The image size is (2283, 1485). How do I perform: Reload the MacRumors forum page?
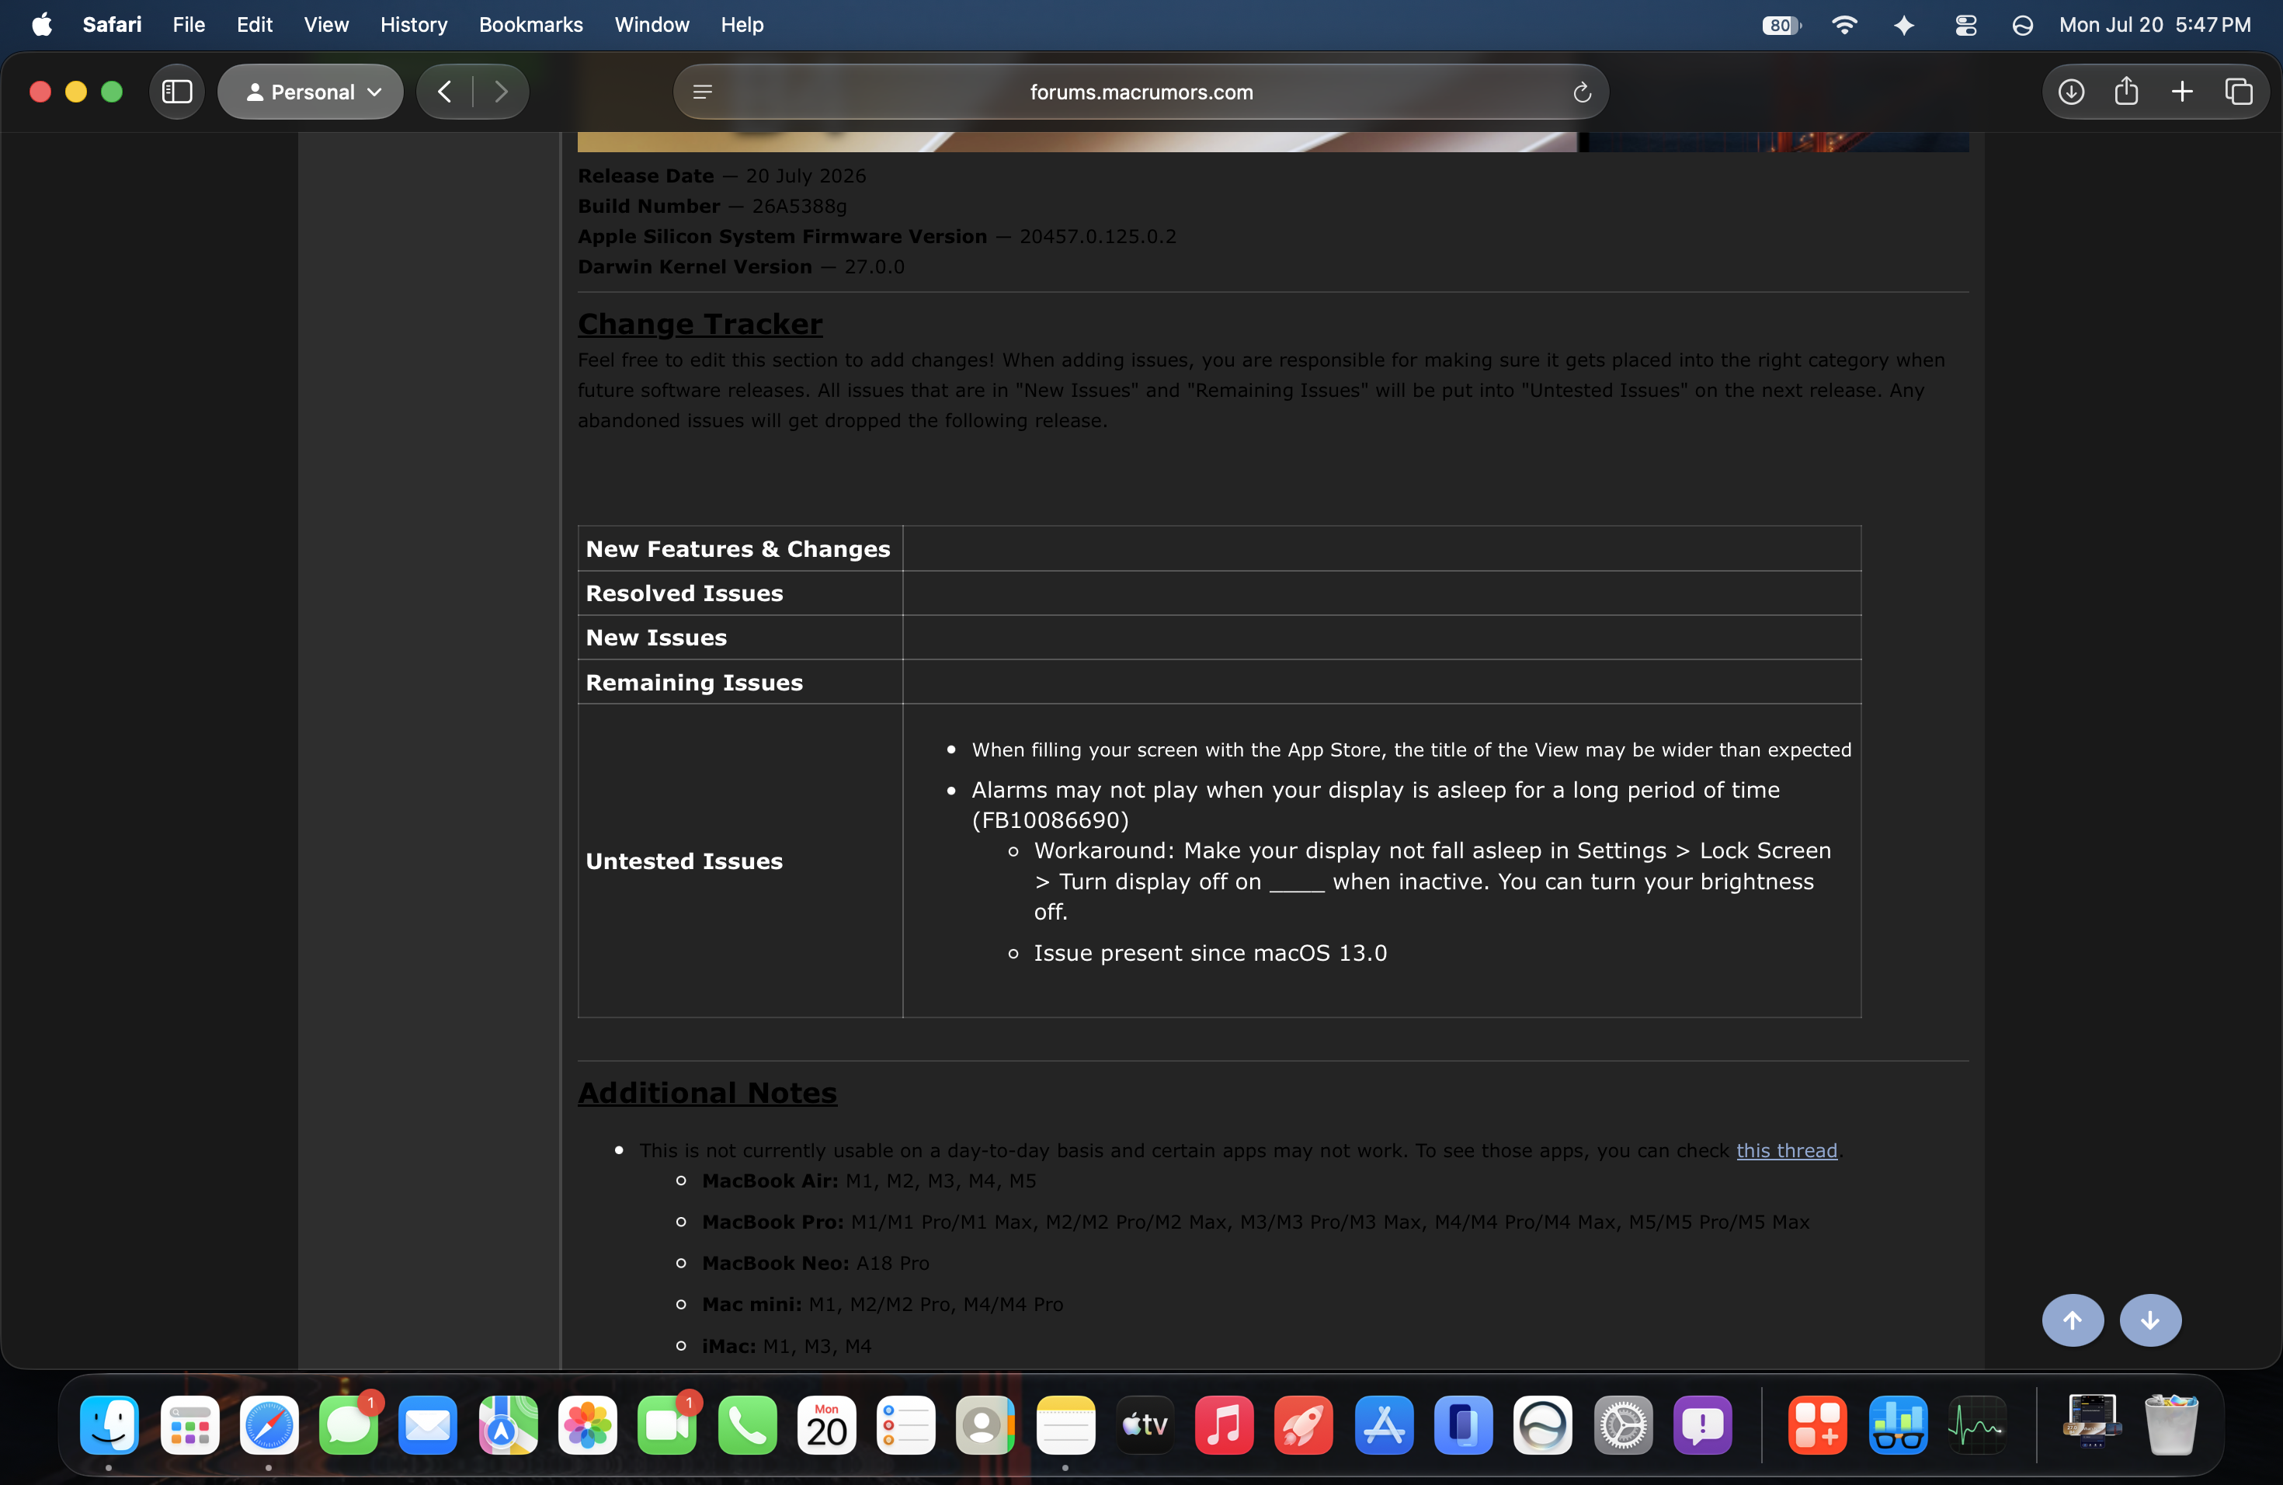(x=1582, y=92)
